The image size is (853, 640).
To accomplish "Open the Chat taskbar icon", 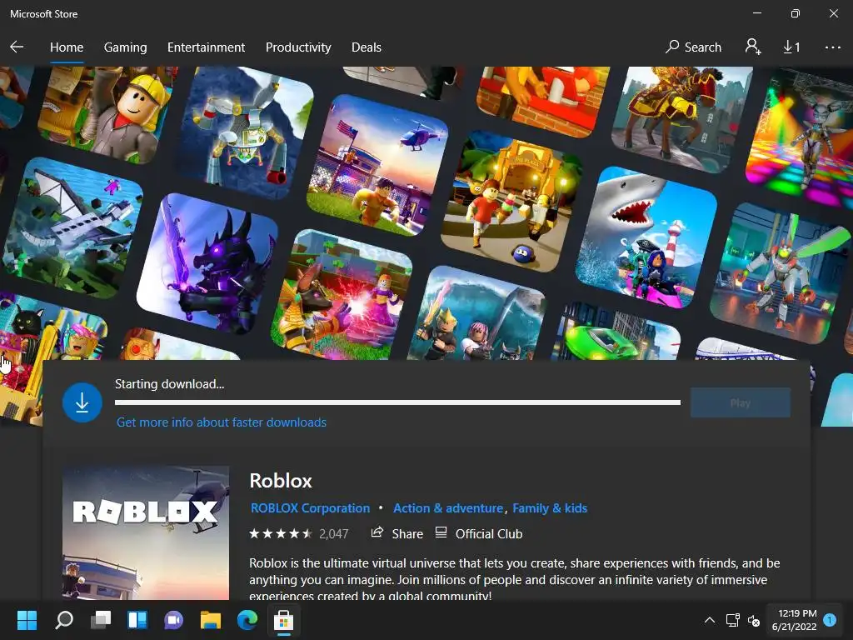I will click(173, 620).
